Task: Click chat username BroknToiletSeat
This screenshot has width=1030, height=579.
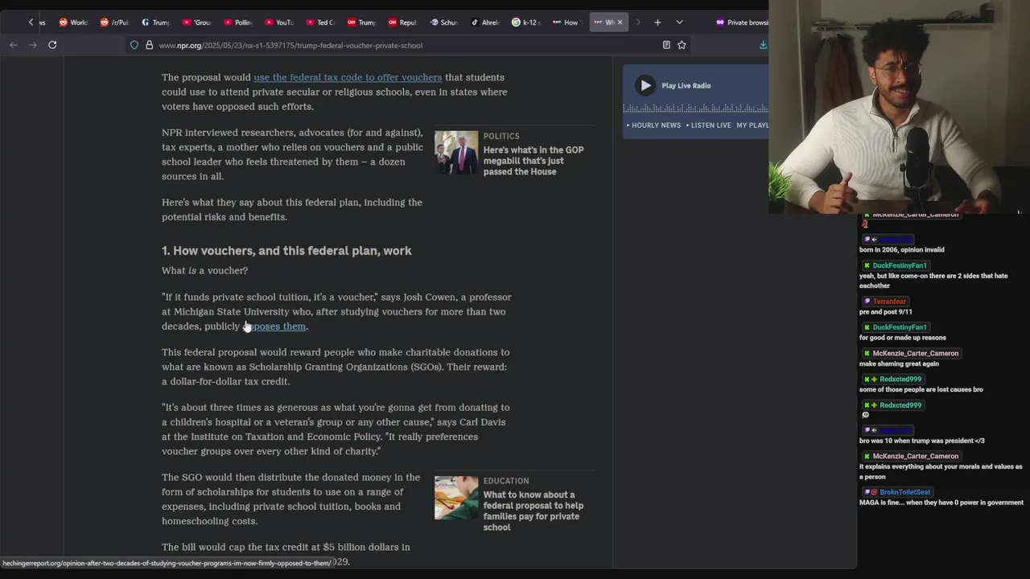Action: pos(904,492)
